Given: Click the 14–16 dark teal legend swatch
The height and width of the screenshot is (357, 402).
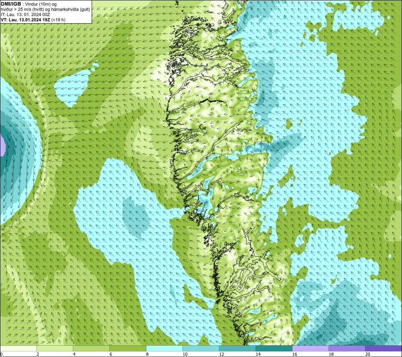Looking at the screenshot, I should [x=274, y=348].
